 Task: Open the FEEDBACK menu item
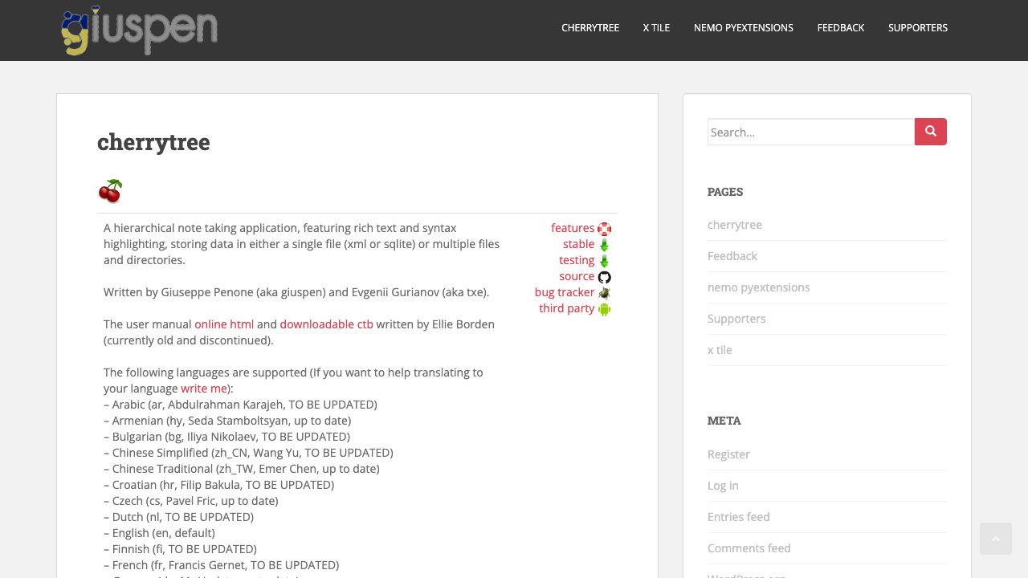click(x=841, y=27)
